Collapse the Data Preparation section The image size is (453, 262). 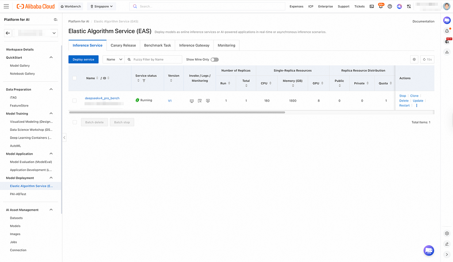[51, 89]
